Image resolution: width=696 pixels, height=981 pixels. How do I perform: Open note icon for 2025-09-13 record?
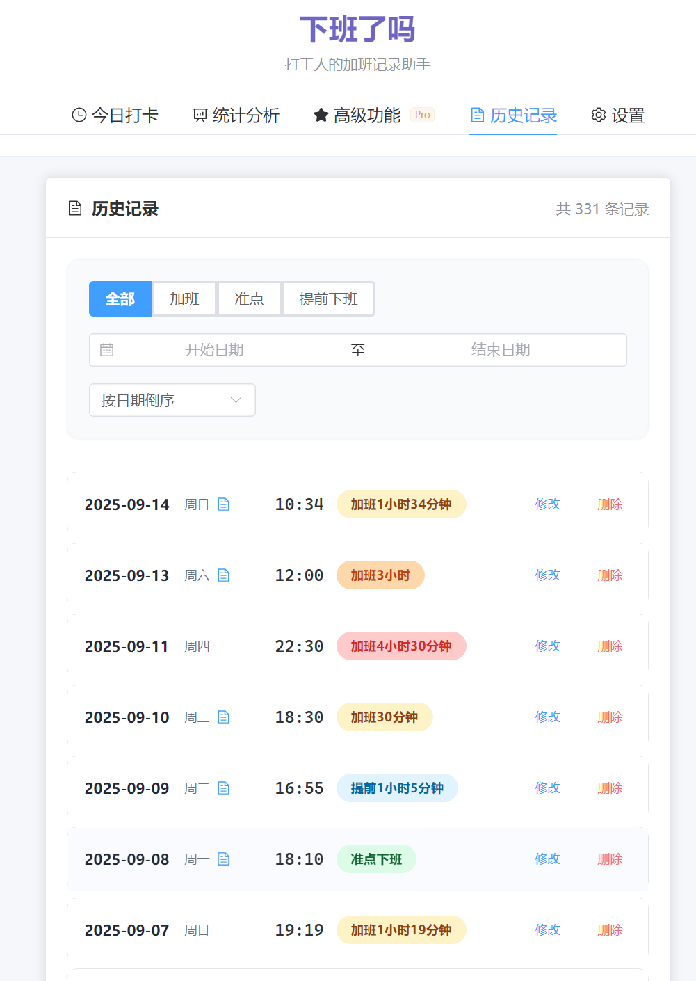tap(223, 575)
